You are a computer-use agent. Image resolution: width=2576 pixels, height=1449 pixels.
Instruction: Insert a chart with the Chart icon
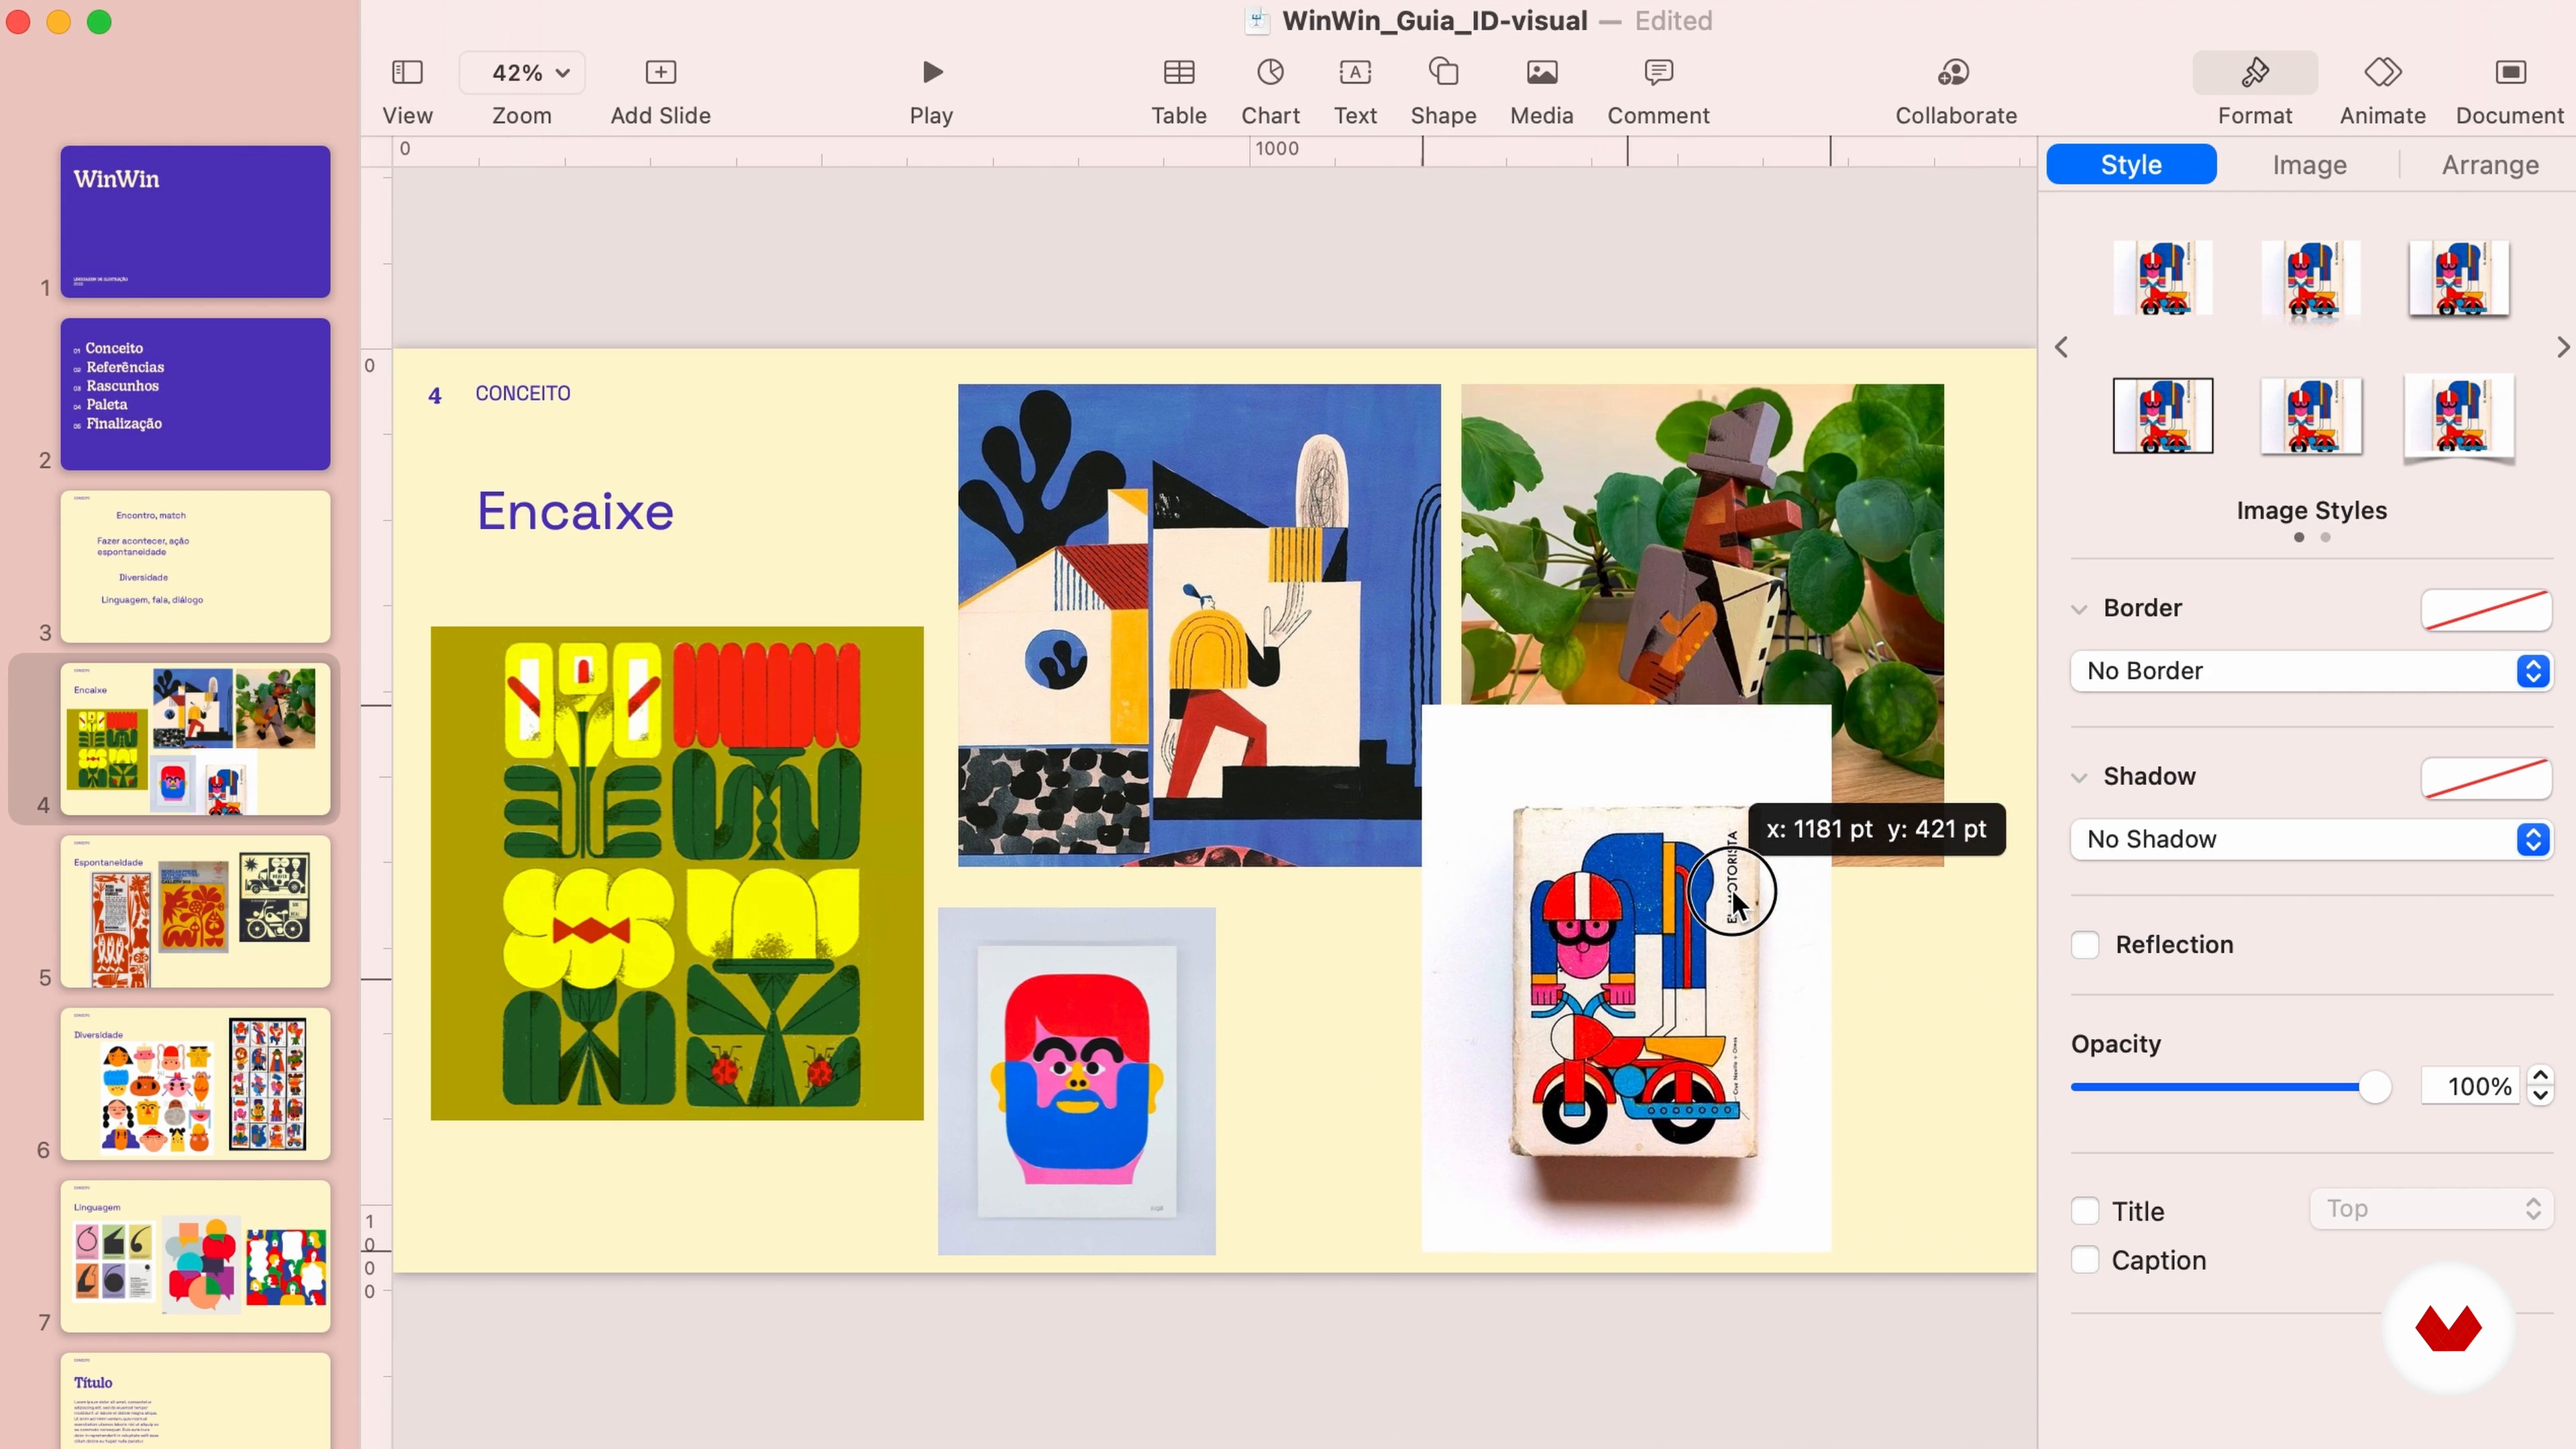tap(1271, 72)
